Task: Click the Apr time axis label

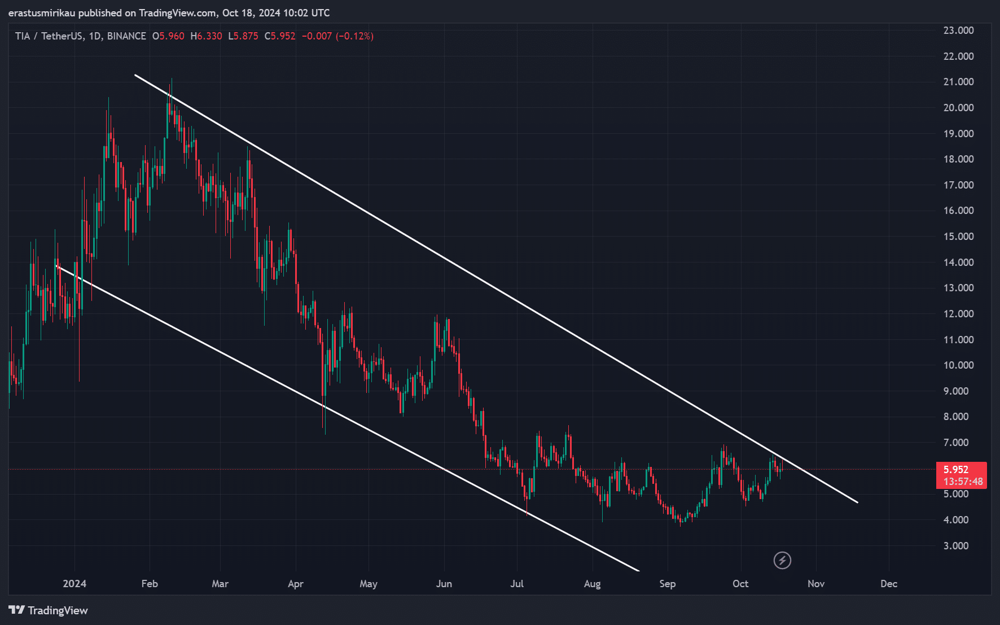Action: point(296,584)
